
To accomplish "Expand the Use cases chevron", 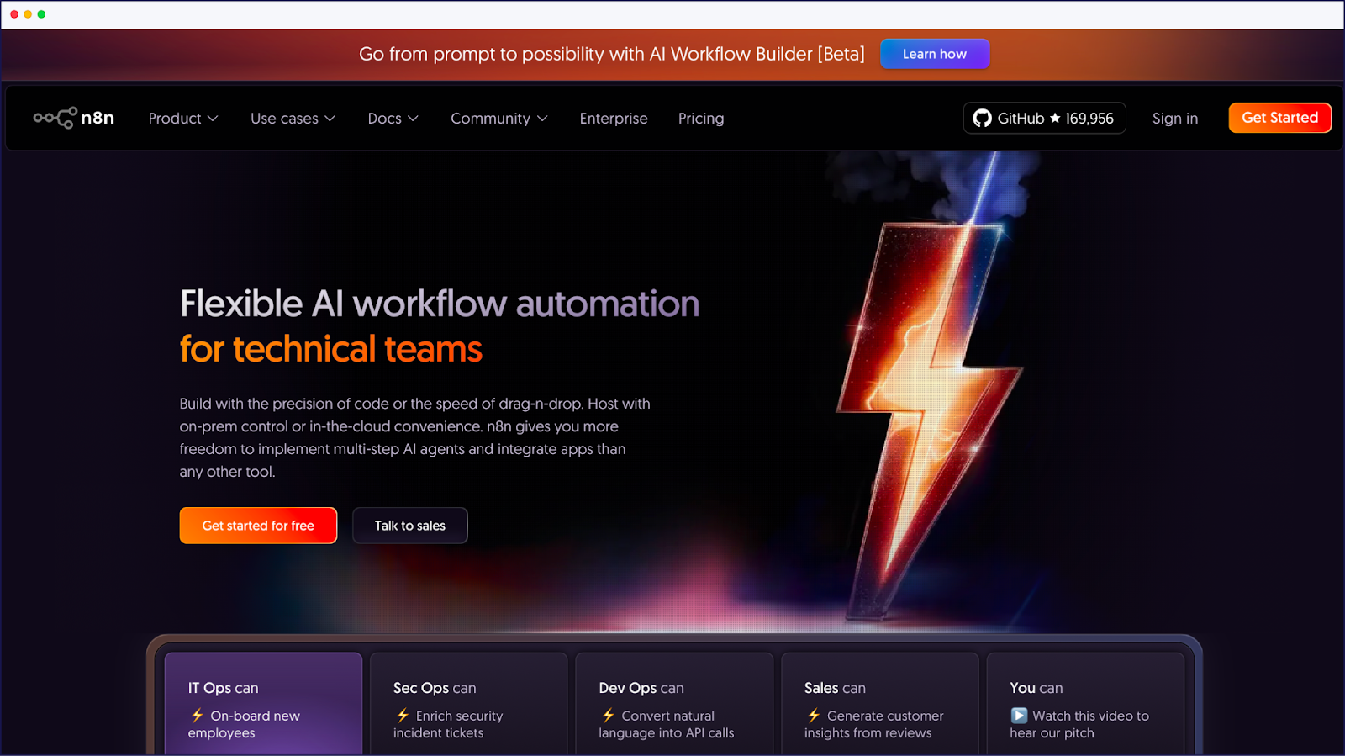I will coord(330,119).
